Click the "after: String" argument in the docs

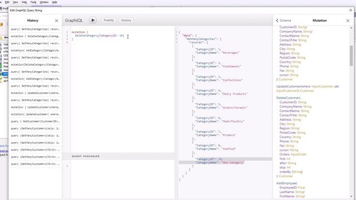tap(288, 163)
